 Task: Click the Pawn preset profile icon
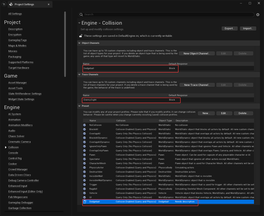(85, 155)
